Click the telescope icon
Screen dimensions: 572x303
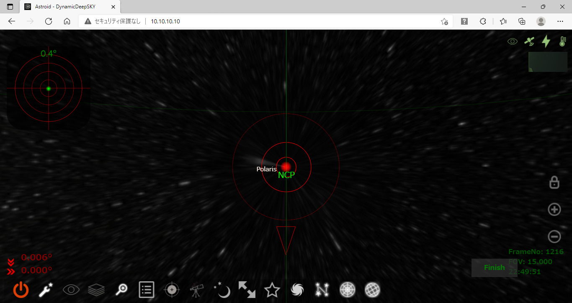196,290
